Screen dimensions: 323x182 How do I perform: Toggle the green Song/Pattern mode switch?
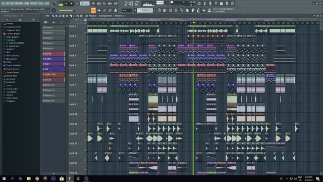(x=61, y=4)
